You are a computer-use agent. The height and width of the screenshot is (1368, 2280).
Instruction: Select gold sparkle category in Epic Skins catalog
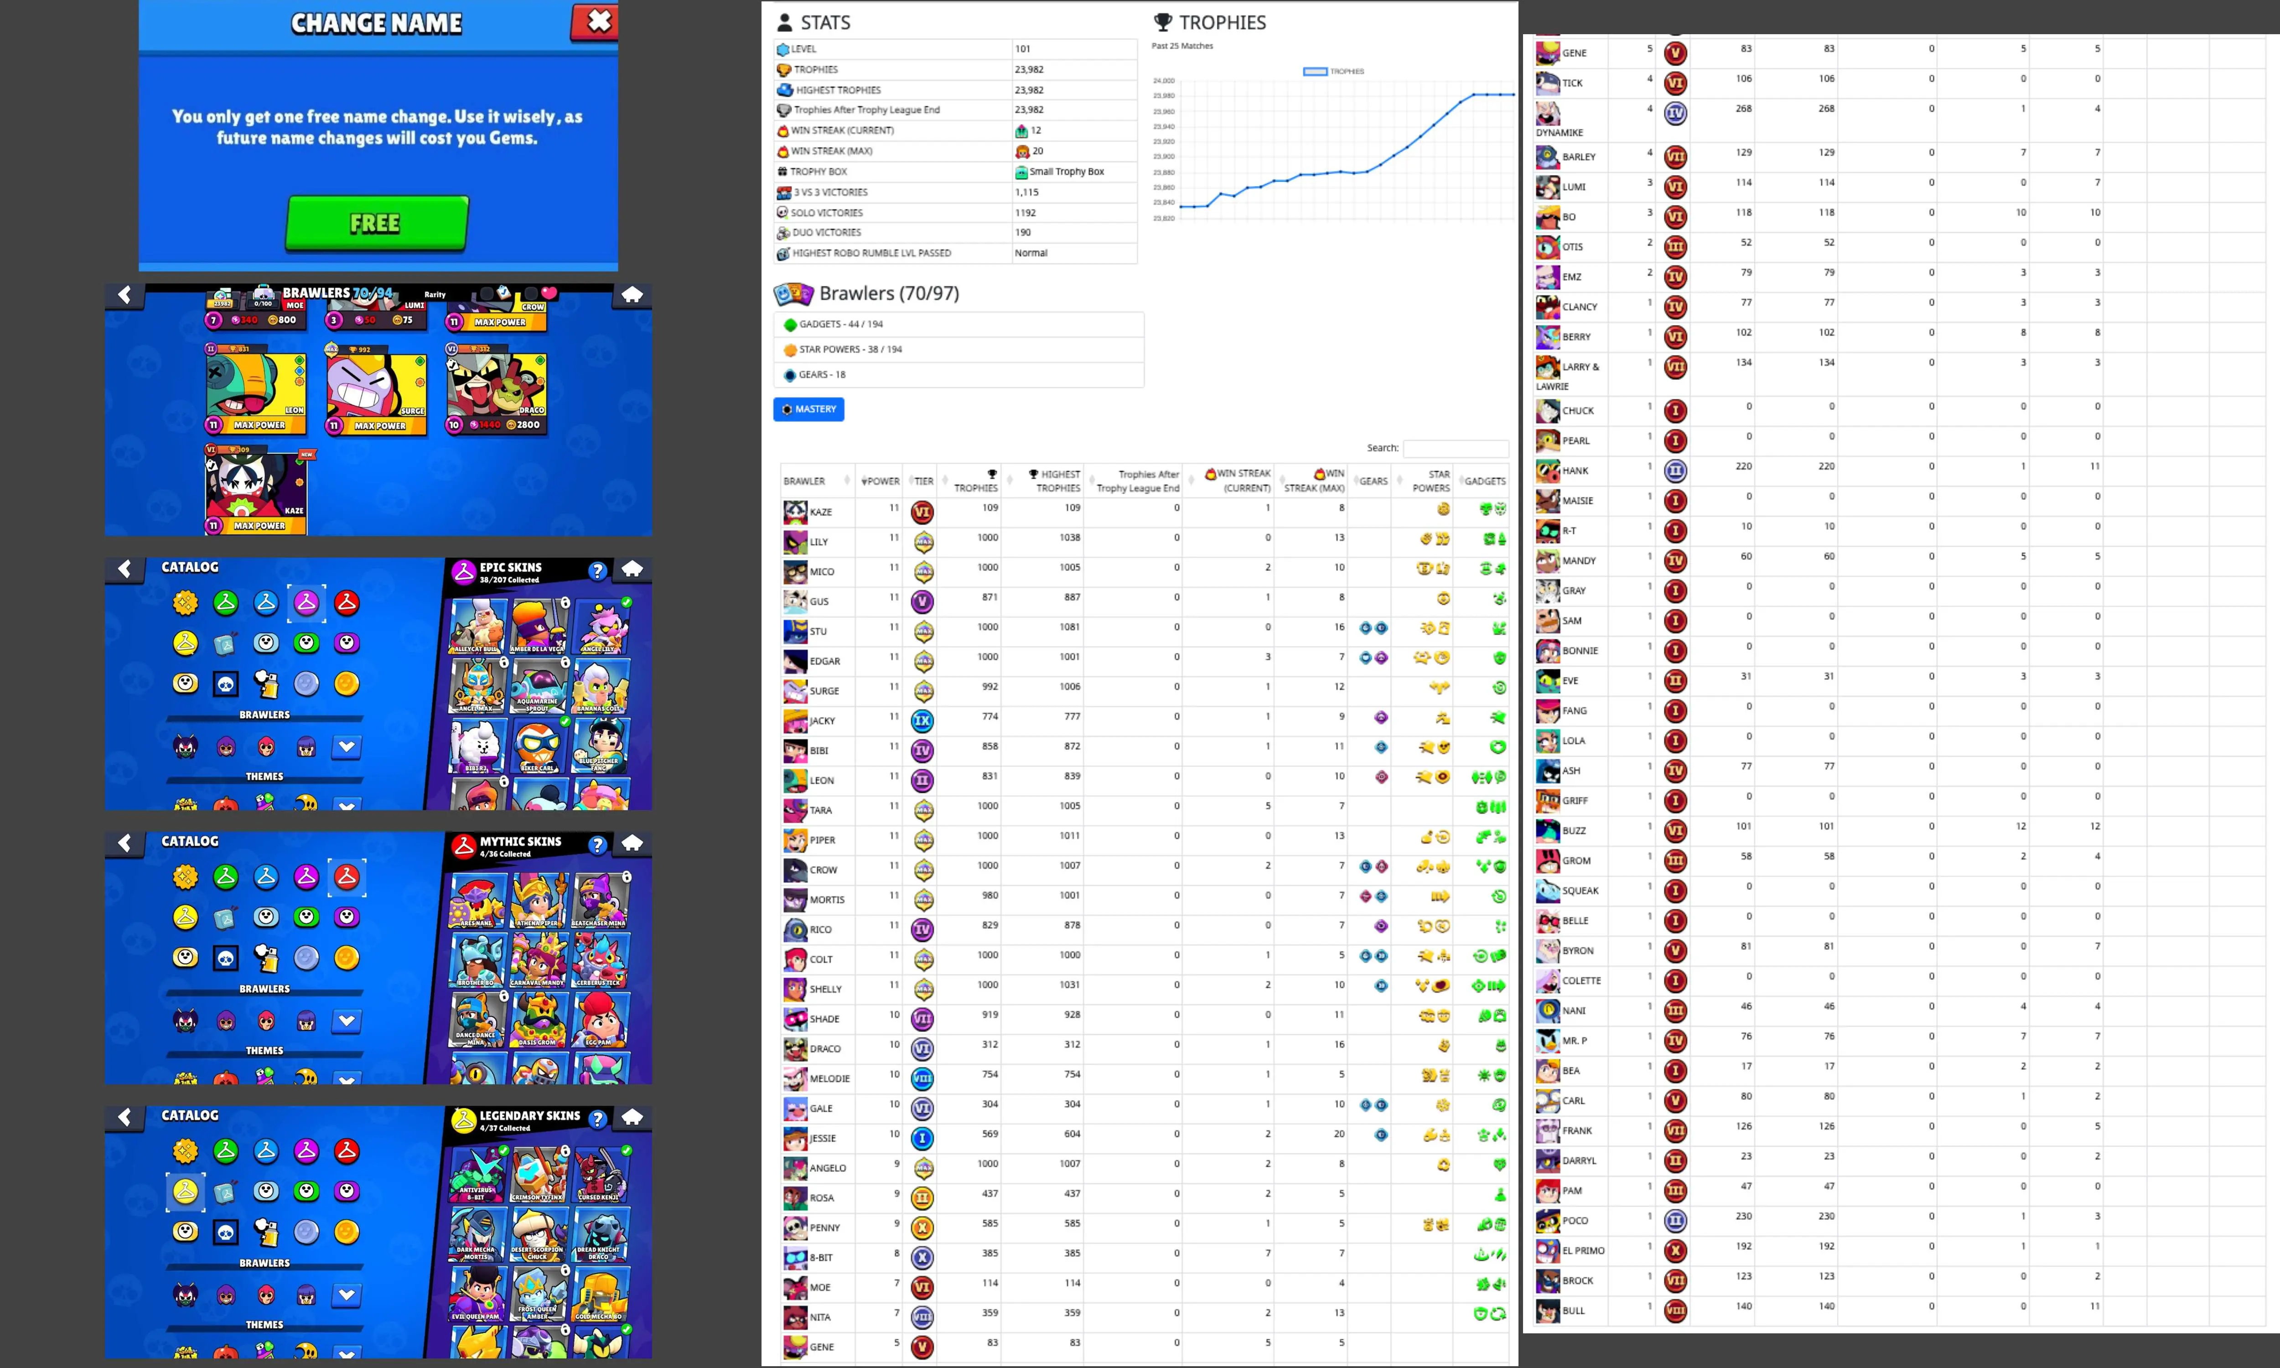(185, 603)
